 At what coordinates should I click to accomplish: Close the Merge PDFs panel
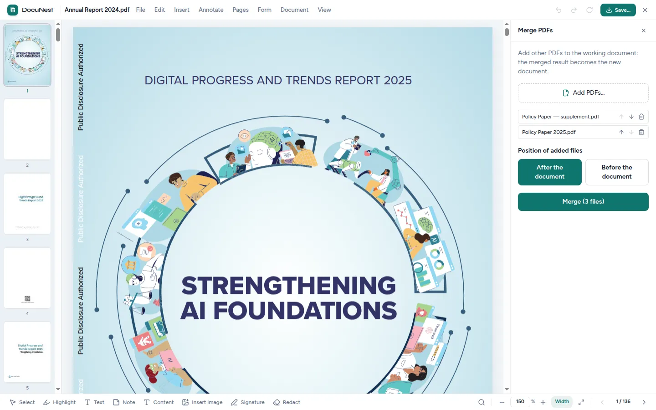click(x=644, y=31)
